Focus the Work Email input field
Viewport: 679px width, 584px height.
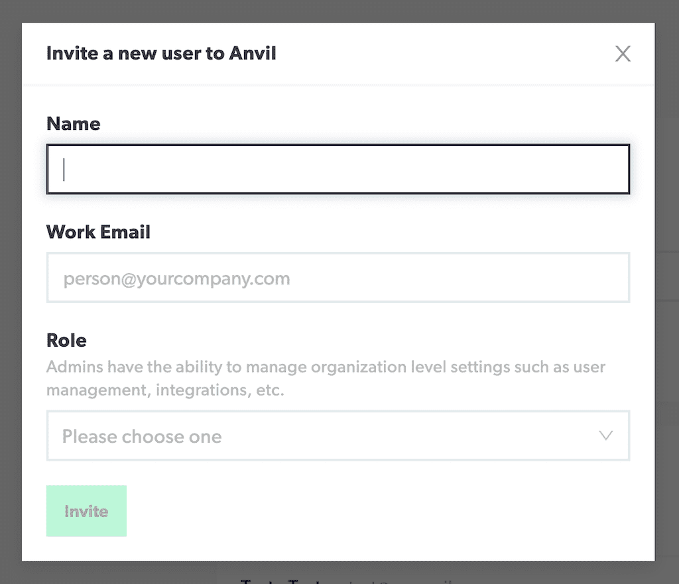coord(338,278)
